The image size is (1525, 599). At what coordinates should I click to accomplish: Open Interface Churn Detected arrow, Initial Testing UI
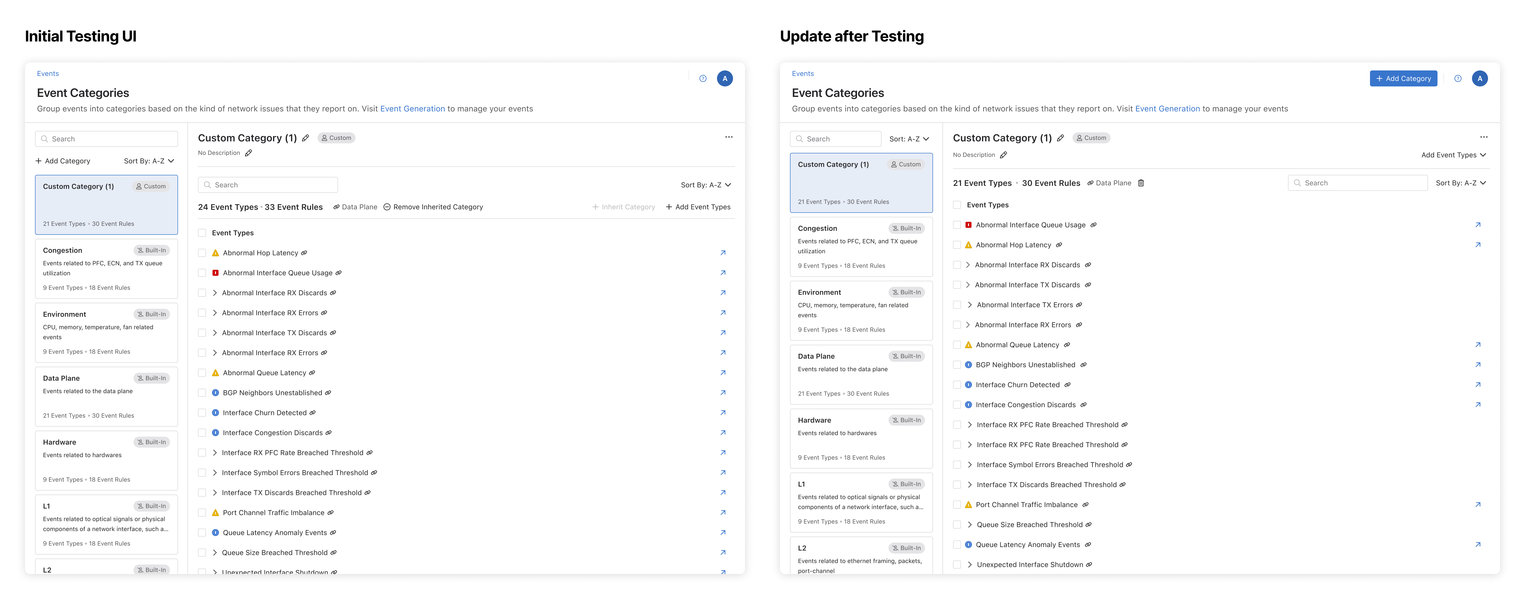coord(723,413)
